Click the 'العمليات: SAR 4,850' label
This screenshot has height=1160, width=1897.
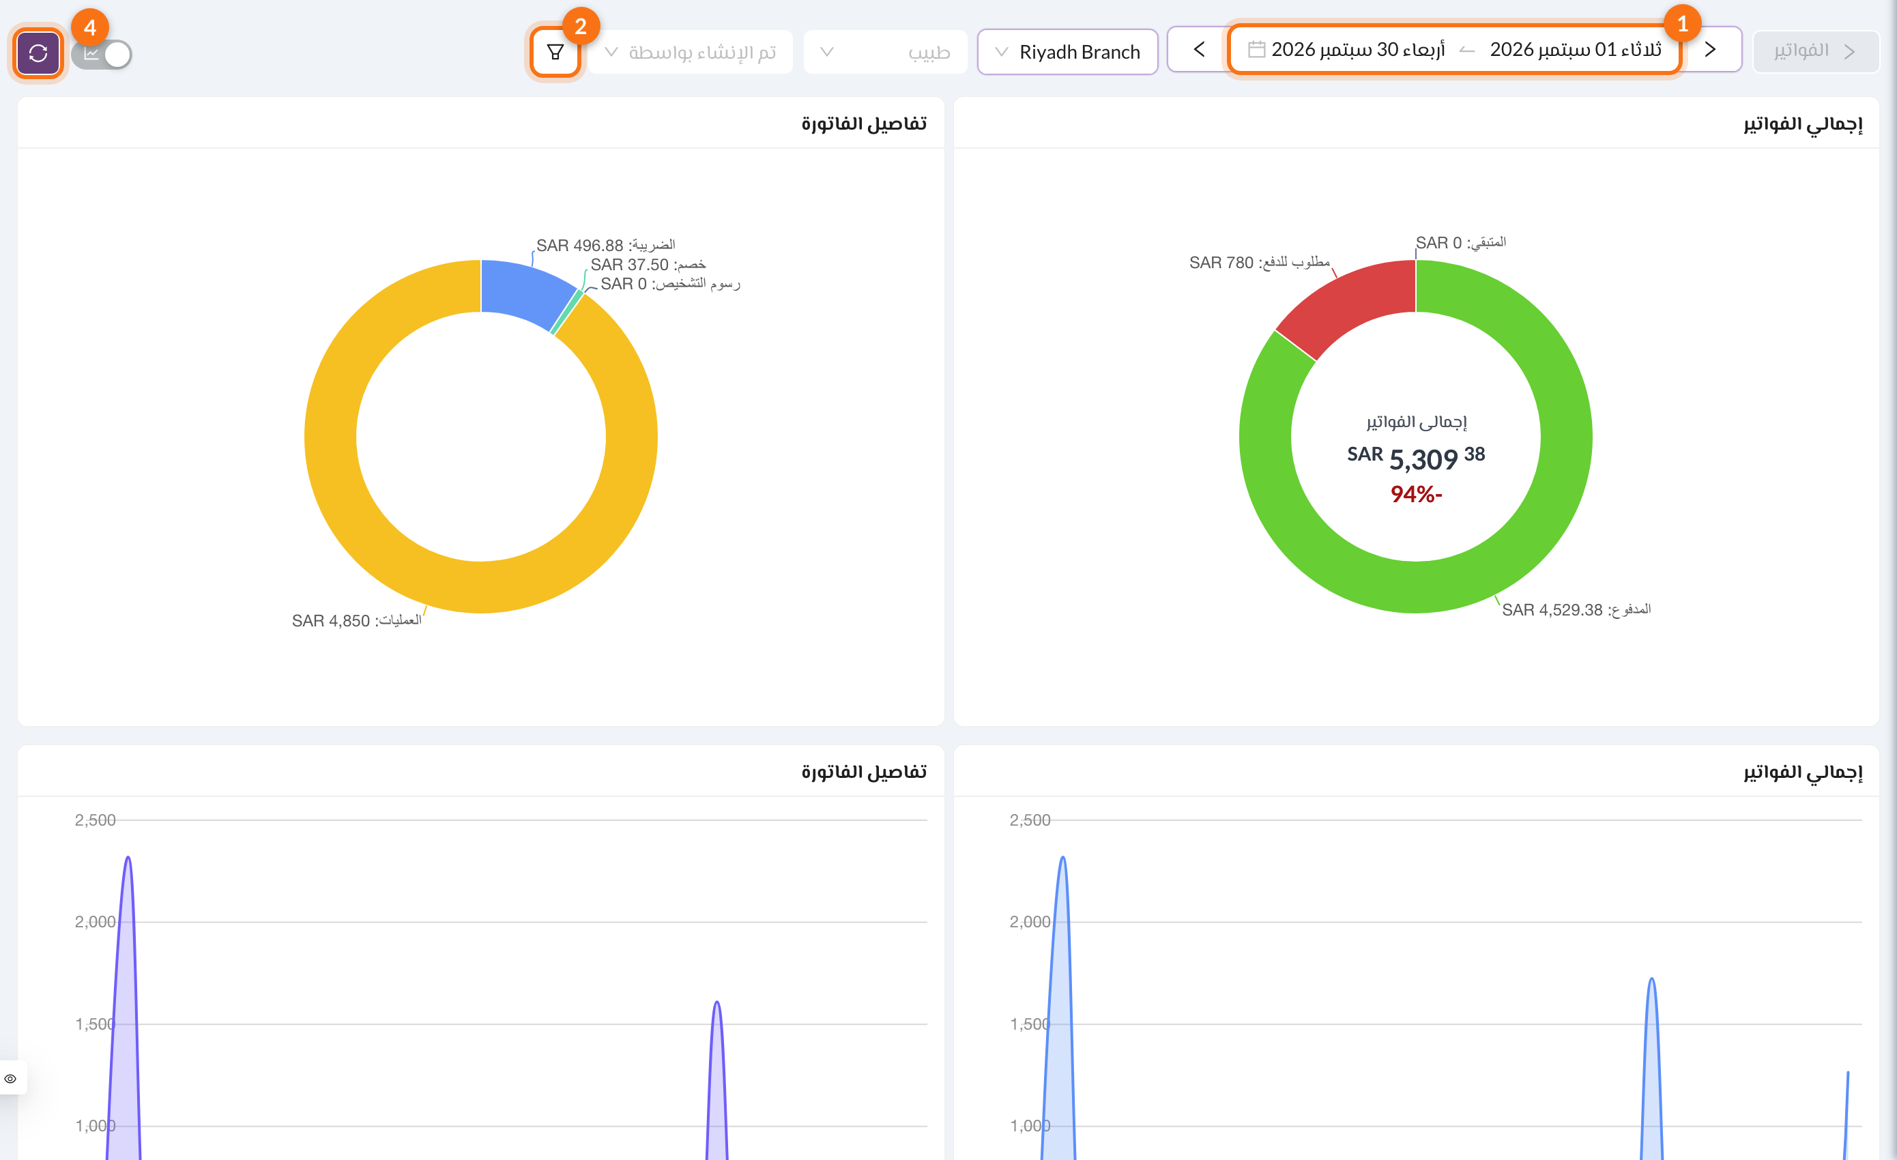[356, 620]
